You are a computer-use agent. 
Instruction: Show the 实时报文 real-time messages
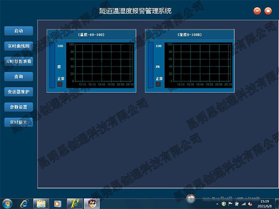pyautogui.click(x=18, y=122)
